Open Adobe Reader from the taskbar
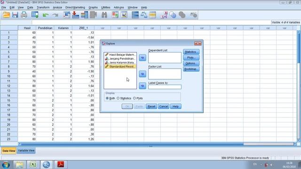 pyautogui.click(x=61, y=165)
